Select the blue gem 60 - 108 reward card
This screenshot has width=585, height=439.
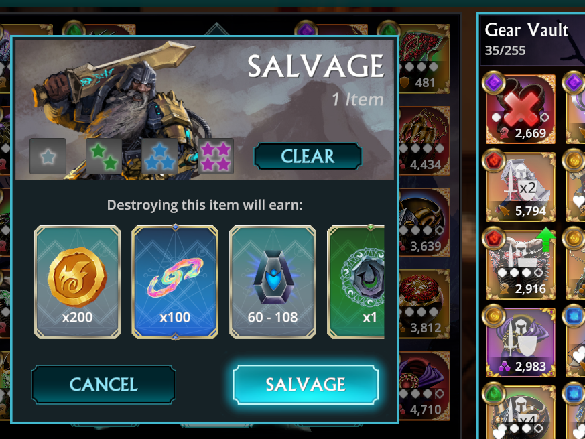(273, 282)
